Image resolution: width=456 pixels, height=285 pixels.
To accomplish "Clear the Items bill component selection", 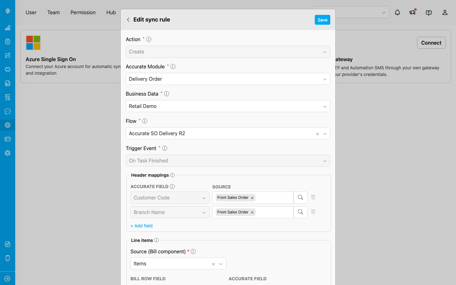I will click(213, 264).
